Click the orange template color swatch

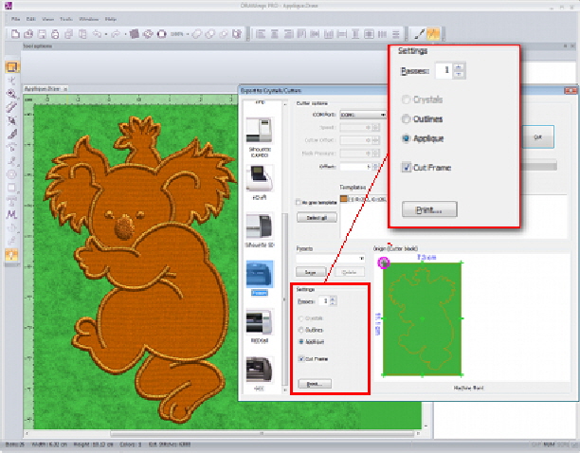click(x=344, y=199)
